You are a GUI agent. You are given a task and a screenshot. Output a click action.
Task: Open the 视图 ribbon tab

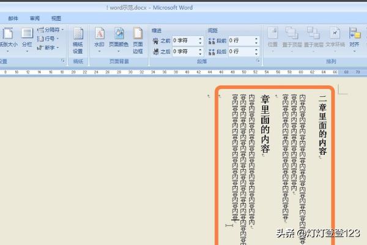[56, 18]
